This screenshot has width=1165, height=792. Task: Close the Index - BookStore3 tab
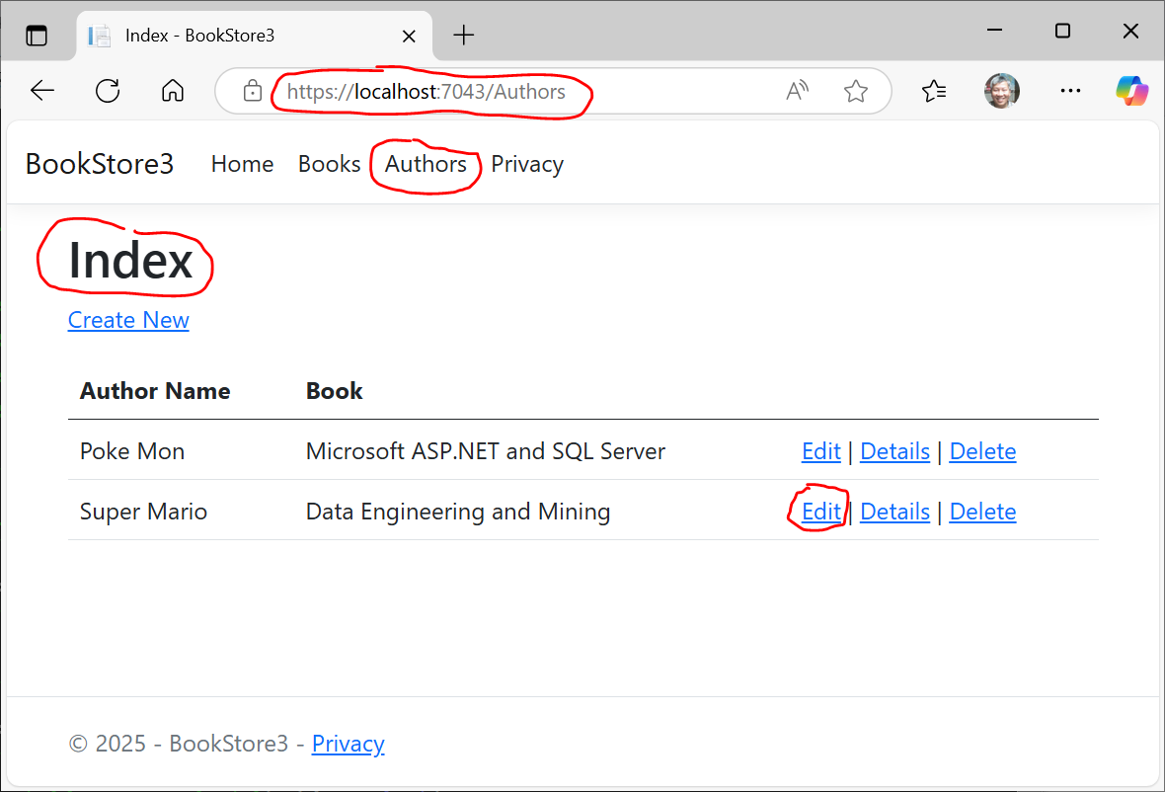(409, 36)
